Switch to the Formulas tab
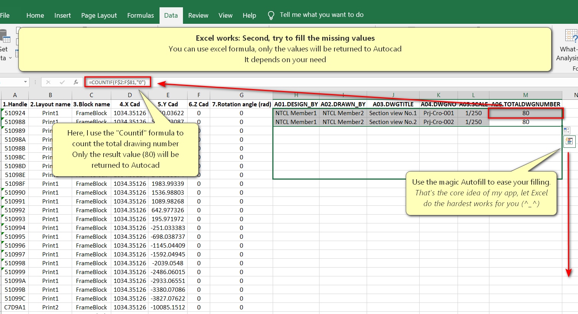This screenshot has width=578, height=314. pyautogui.click(x=140, y=15)
